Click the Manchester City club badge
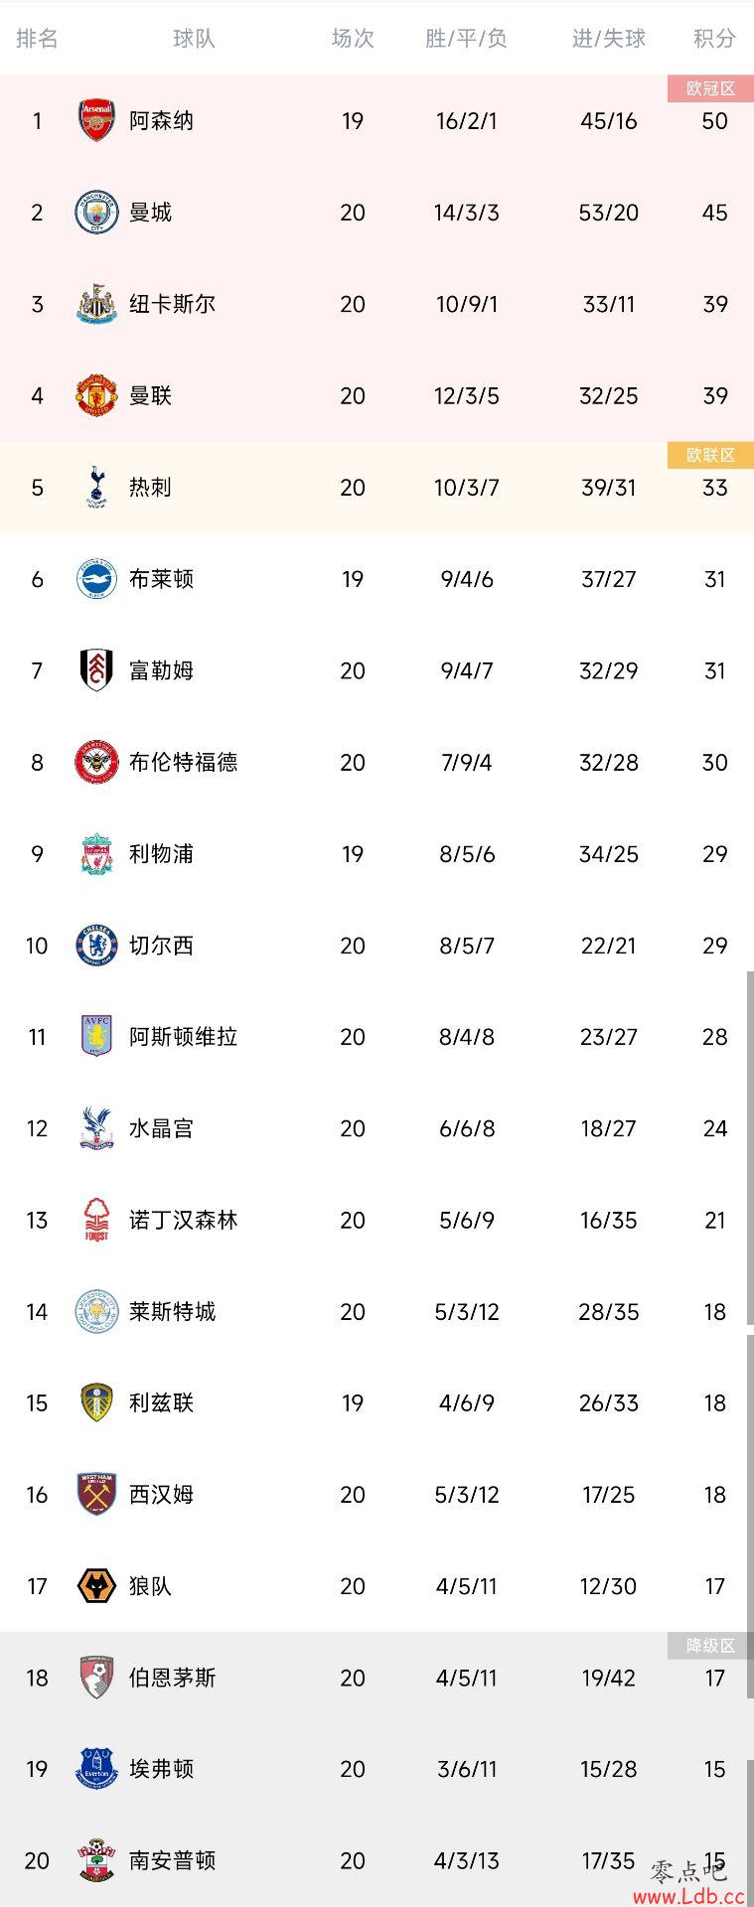 [x=96, y=213]
